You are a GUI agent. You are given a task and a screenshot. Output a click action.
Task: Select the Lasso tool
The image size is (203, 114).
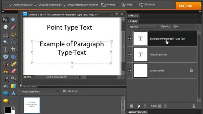tap(13, 35)
